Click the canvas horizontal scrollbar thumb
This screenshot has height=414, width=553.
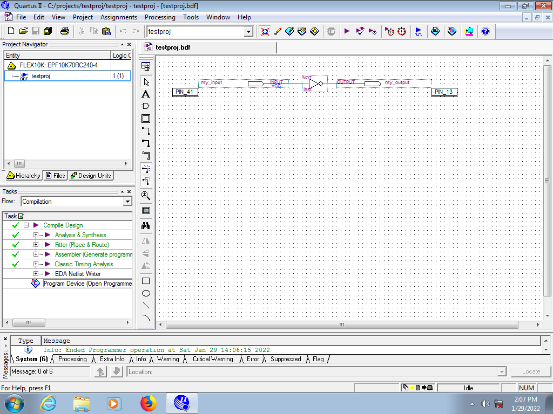point(341,325)
